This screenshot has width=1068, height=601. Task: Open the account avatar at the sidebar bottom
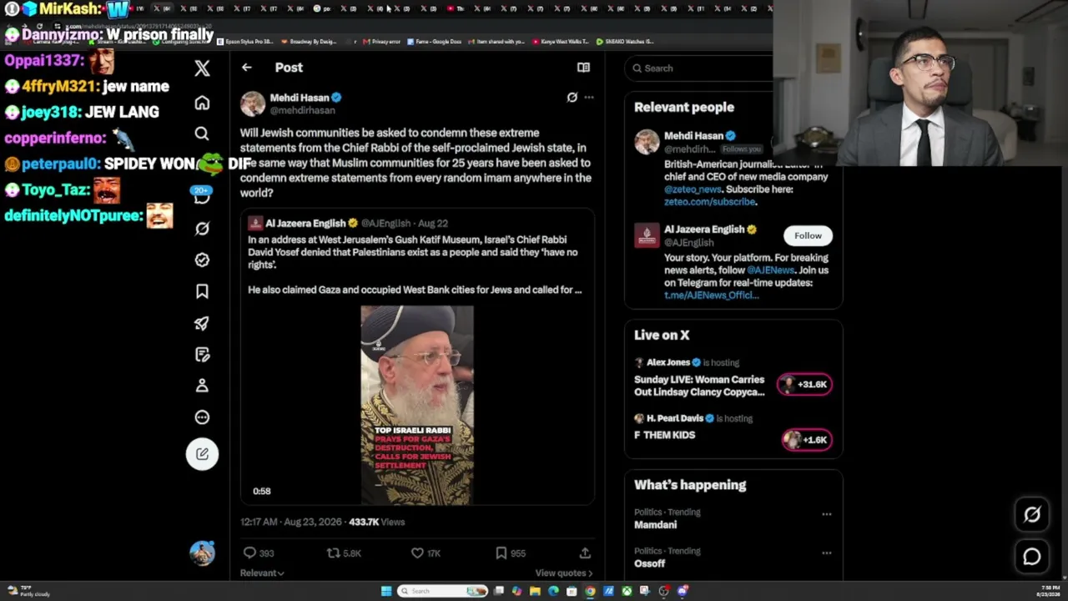(x=202, y=553)
